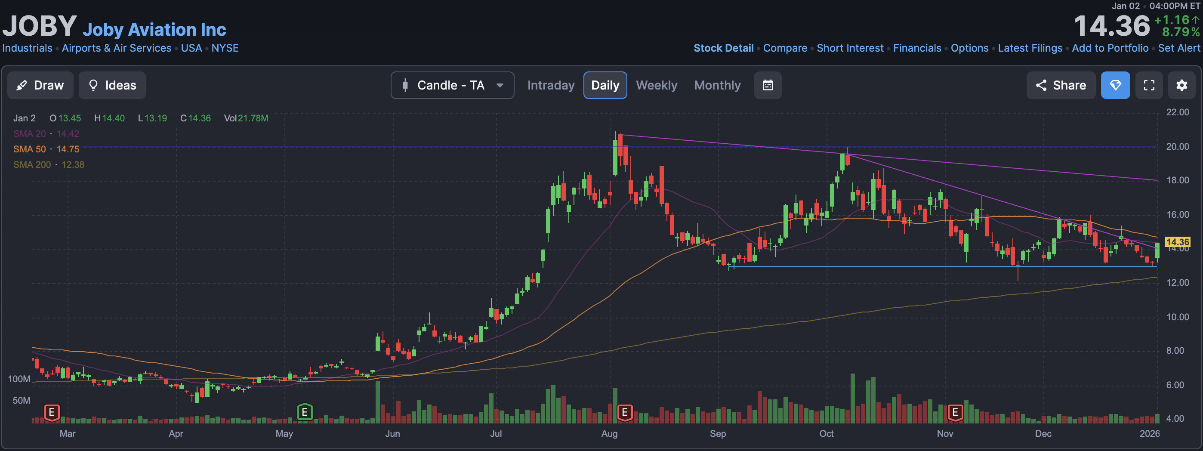Click the yellow 14.36 price tag on axis
This screenshot has width=1203, height=451.
[x=1177, y=242]
